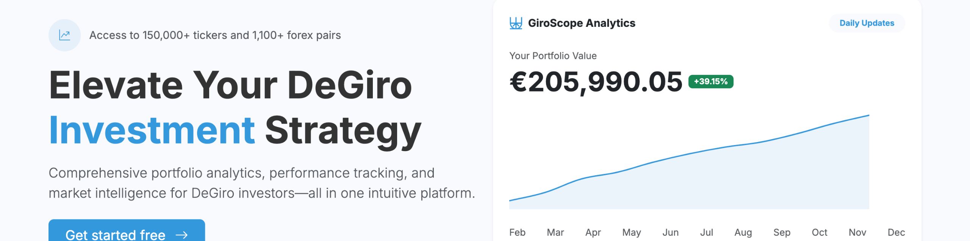The height and width of the screenshot is (241, 970).
Task: Pick Sep on the chart timeline
Action: 782,232
